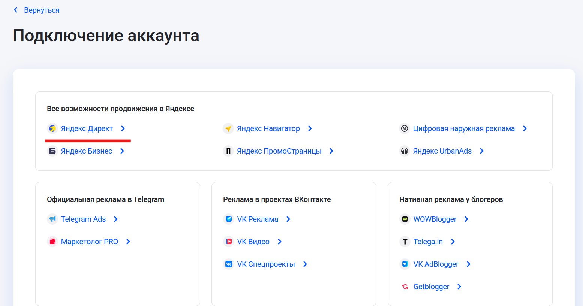Go back via the Вернуться link
583x306 pixels.
(x=42, y=10)
